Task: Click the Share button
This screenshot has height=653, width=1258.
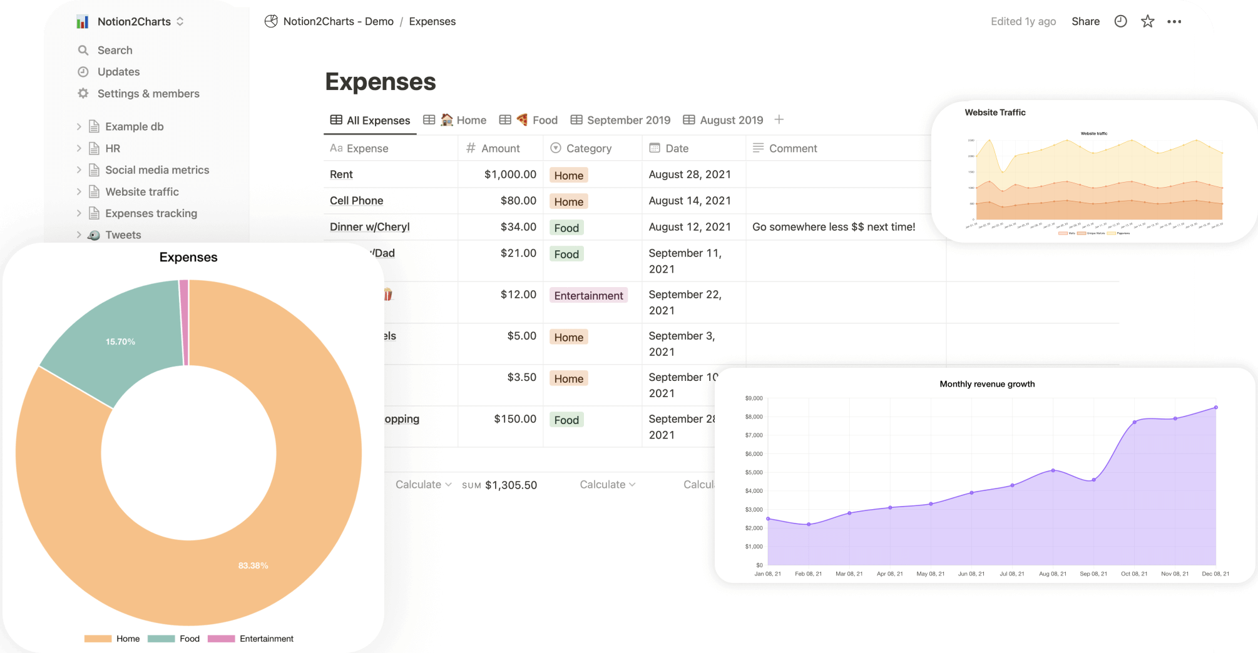Action: (x=1085, y=21)
